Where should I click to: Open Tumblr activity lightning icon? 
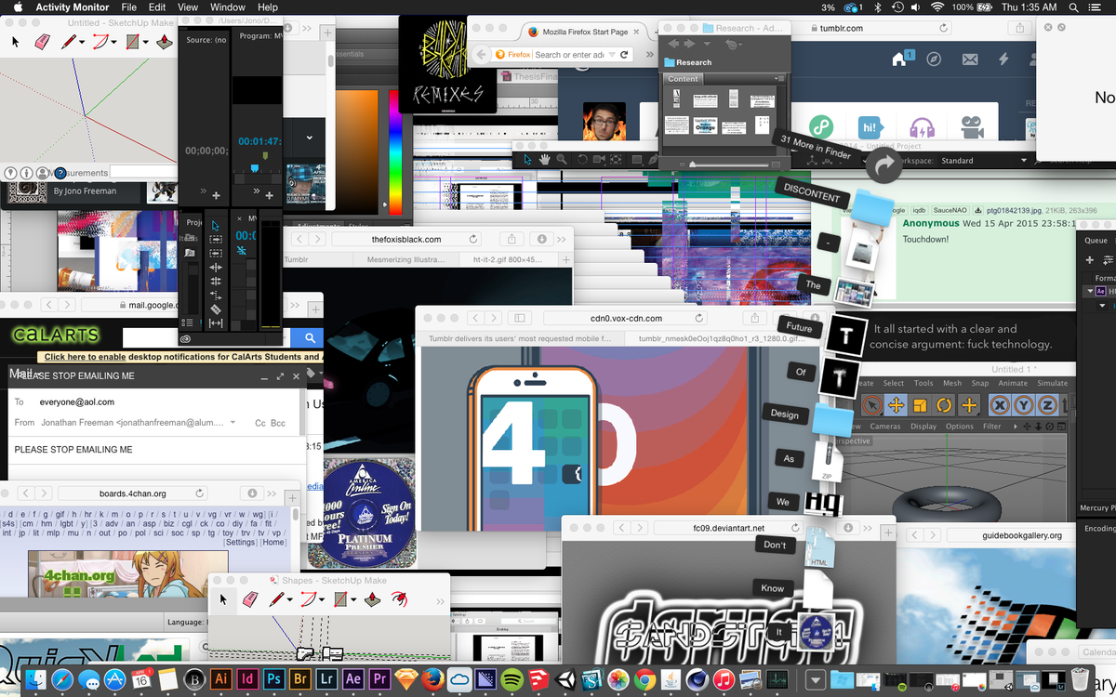pos(1003,59)
